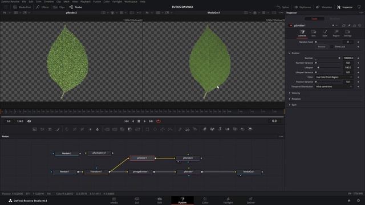The image size is (365, 205).
Task: Mute the audio speaker icon
Action: pyautogui.click(x=29, y=121)
